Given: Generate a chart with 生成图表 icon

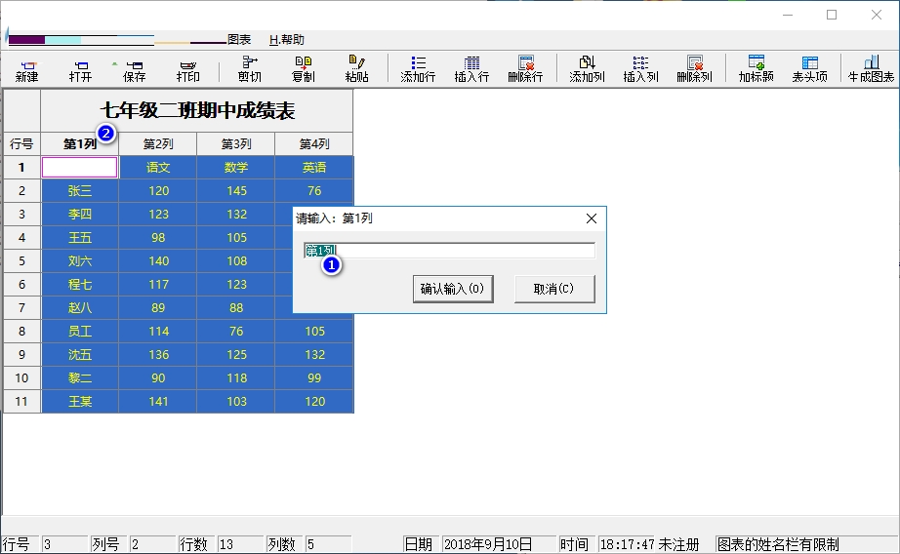Looking at the screenshot, I should 871,68.
